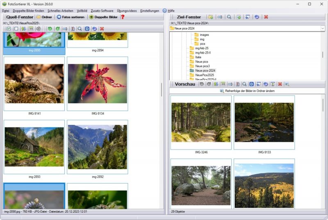Select lizard thumbnail IMG-9141
The height and width of the screenshot is (220, 328).
tap(34, 84)
